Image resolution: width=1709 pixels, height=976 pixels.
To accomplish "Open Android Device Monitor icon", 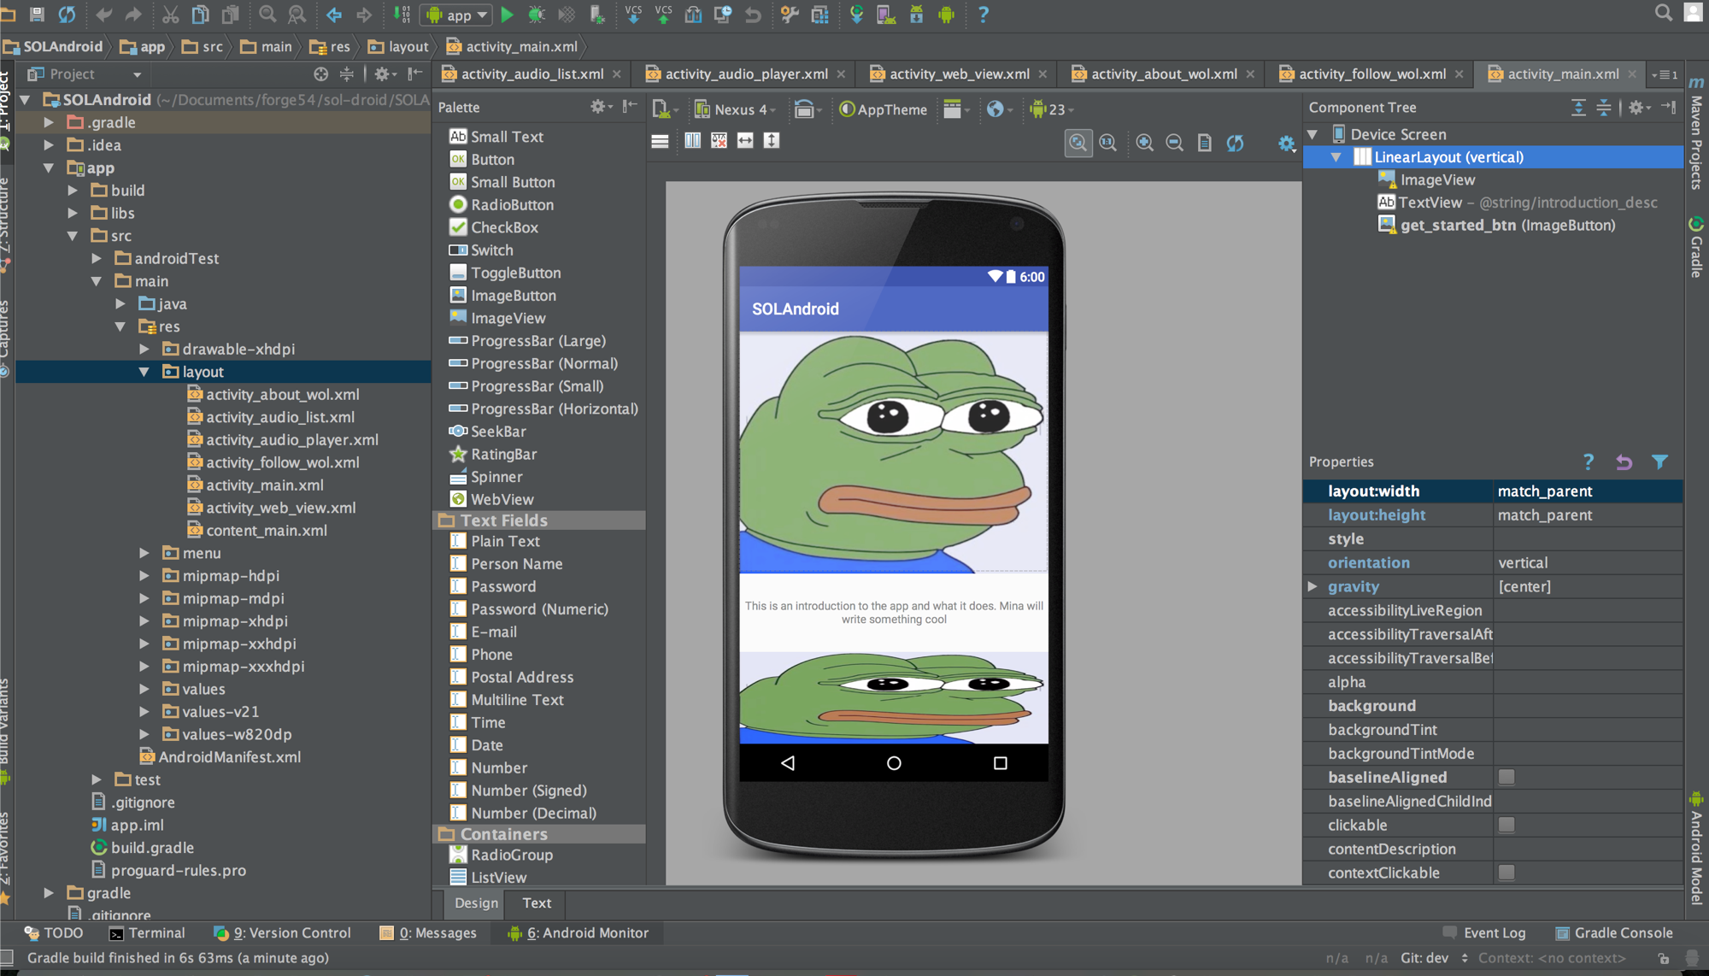I will click(946, 15).
